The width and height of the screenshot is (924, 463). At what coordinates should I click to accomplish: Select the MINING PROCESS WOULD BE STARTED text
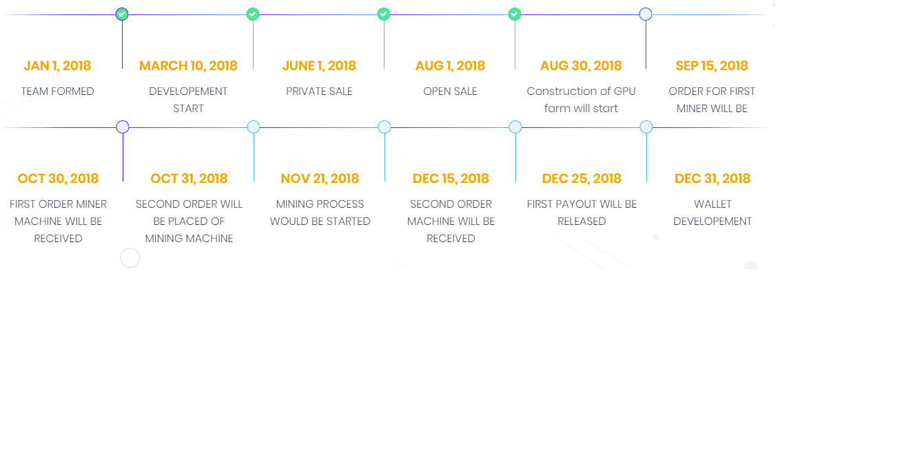point(320,213)
